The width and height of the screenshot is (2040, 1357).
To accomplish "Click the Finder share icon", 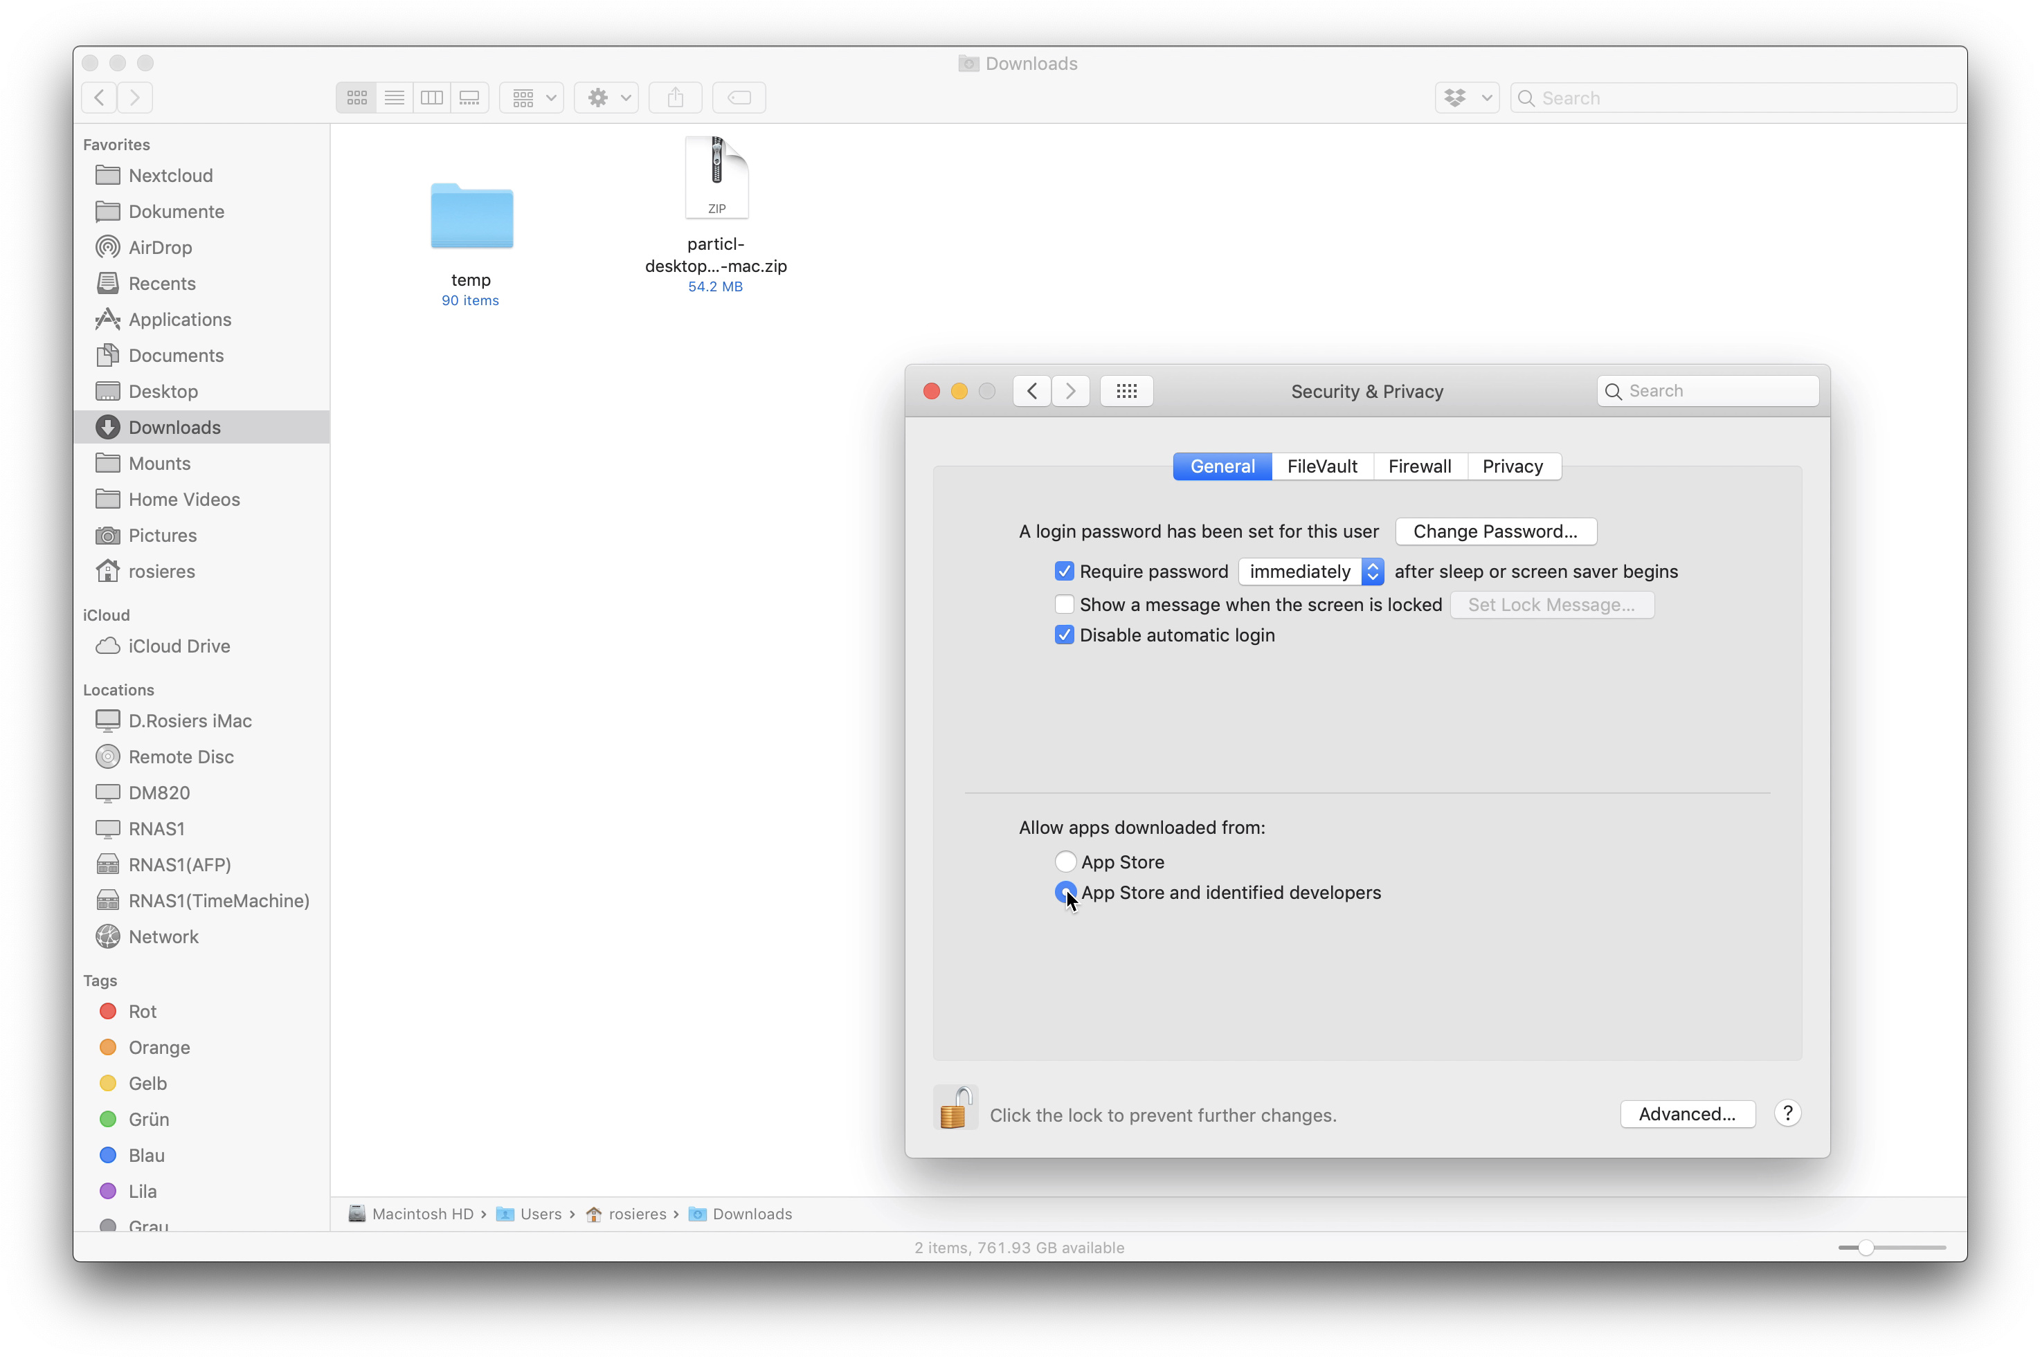I will (x=675, y=98).
